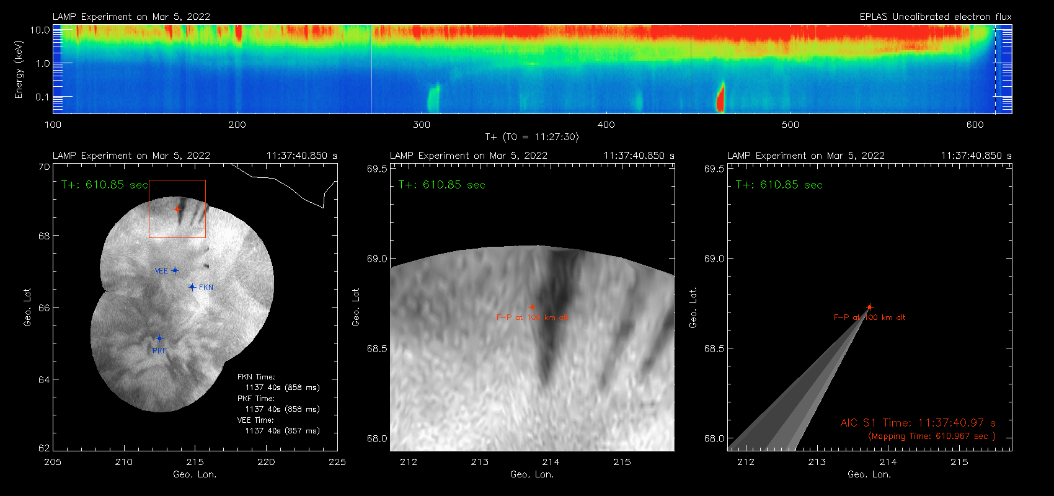This screenshot has height=496, width=1054.
Task: Click the 'EPLAS Uncalibrated electron flux' title
Action: [936, 17]
